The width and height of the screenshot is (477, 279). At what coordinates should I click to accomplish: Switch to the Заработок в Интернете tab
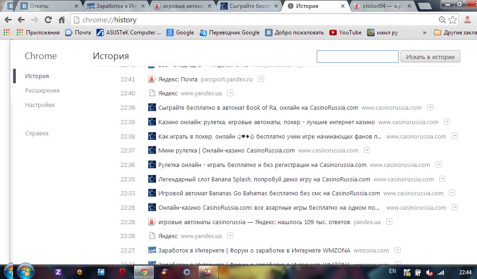pyautogui.click(x=114, y=6)
